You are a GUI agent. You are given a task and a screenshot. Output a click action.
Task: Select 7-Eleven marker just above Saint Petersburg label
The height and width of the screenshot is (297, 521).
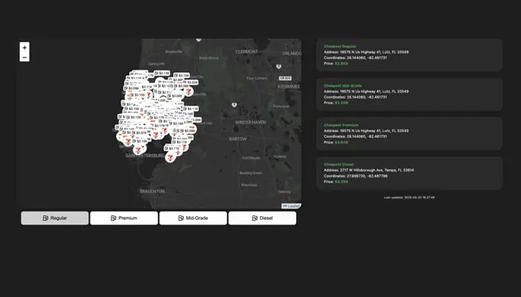[138, 149]
